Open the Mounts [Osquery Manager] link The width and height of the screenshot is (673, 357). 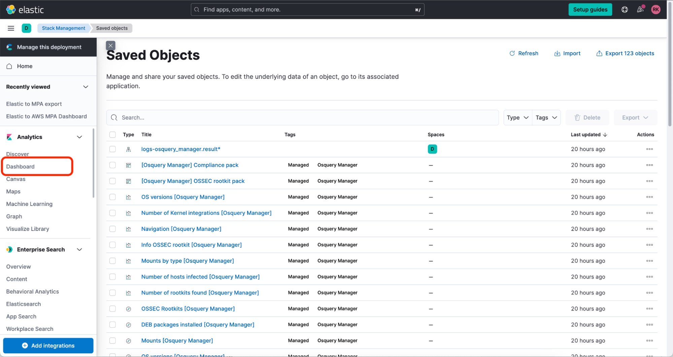pyautogui.click(x=177, y=341)
